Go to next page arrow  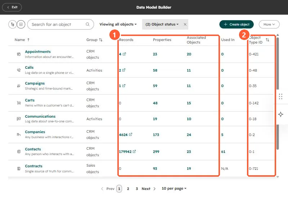[x=154, y=189]
